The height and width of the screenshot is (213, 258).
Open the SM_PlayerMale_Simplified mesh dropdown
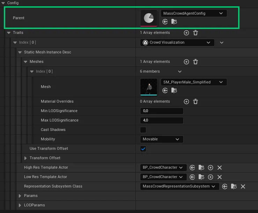[194, 82]
